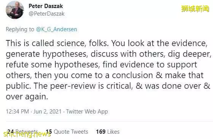Click the 'Replying to' label
This screenshot has height=139, width=213.
coord(20,29)
